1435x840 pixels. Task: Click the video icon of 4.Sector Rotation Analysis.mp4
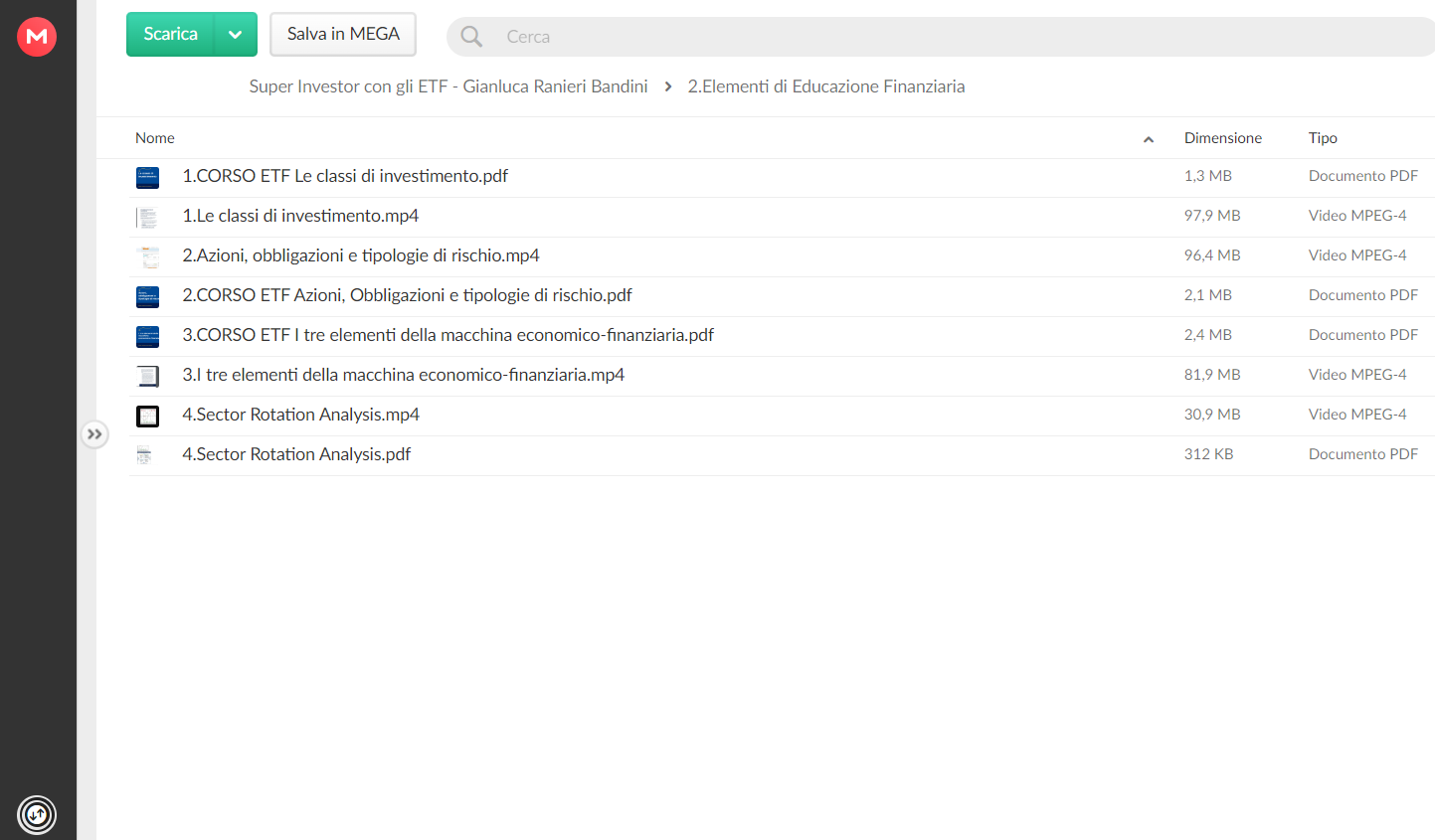(x=147, y=417)
